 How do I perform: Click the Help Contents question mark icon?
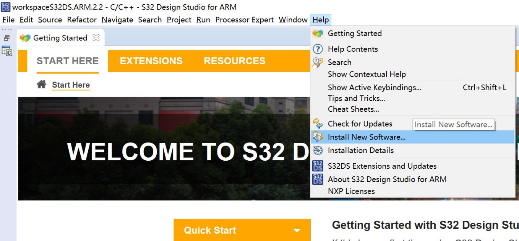[318, 49]
